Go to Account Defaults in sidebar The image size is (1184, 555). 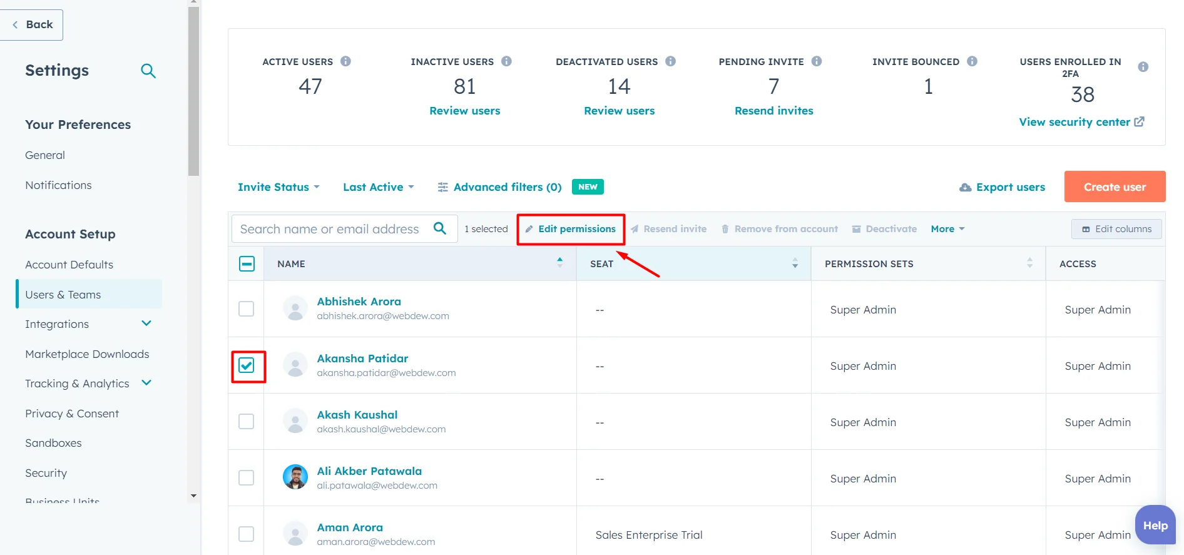click(69, 265)
